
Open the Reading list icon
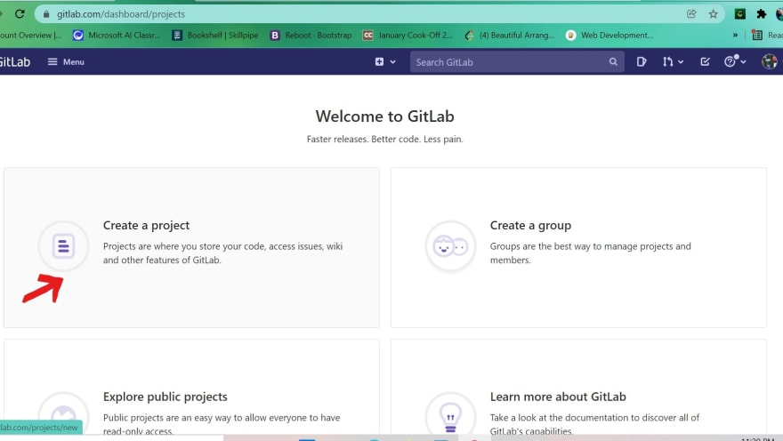[x=757, y=35]
